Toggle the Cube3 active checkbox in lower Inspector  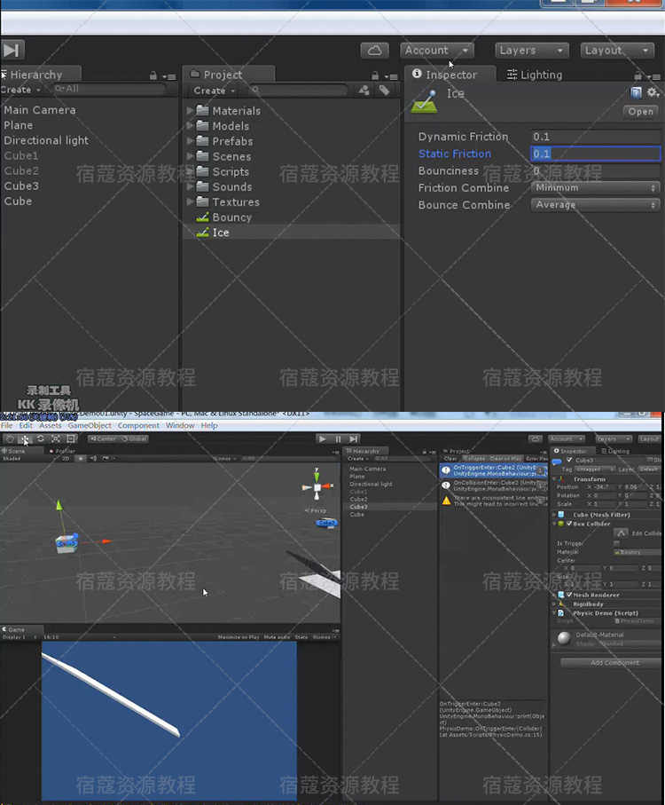569,460
